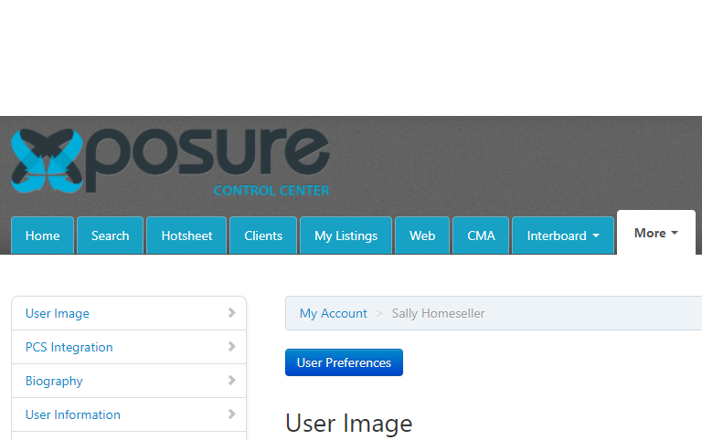Screen dimensions: 702x440
Task: Open User Information sidebar item
Action: 129,414
